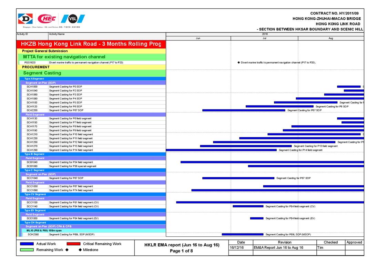Click 'Segment Casting for P81 field segment (CV)' name
This screenshot has height=274, width=387.
coord(74,203)
